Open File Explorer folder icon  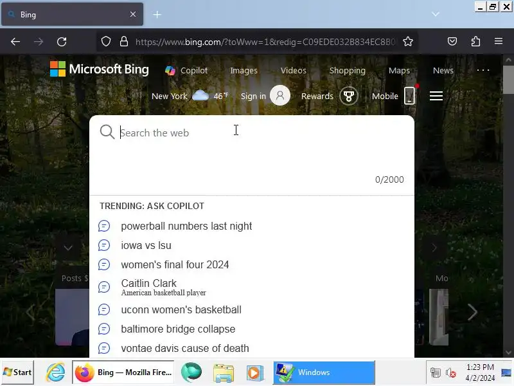[x=223, y=373]
